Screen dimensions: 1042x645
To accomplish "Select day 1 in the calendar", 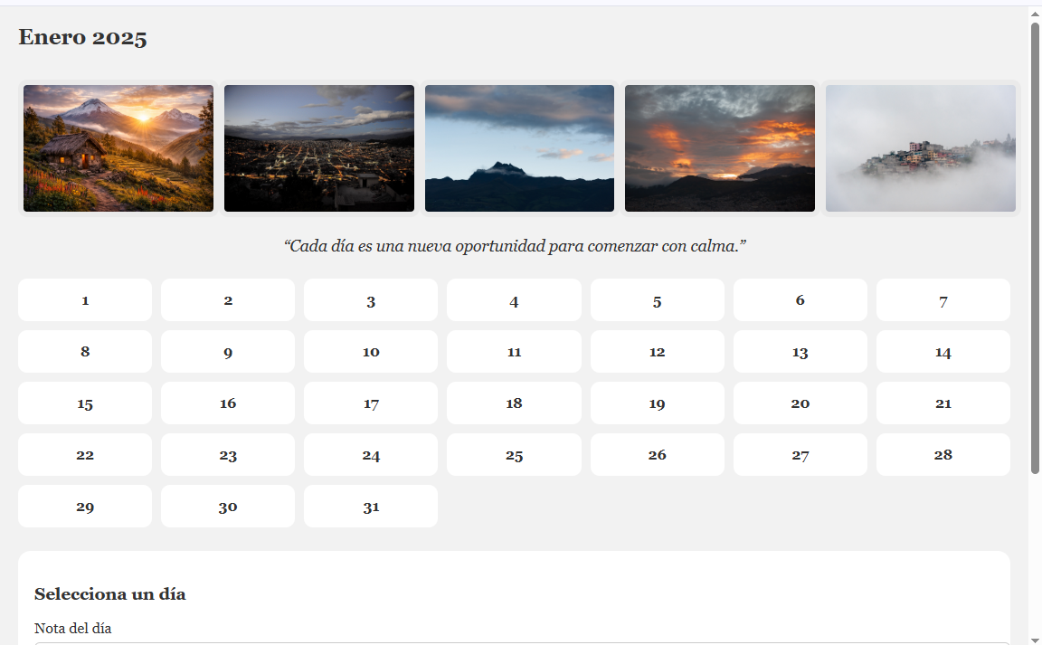I will point(85,300).
